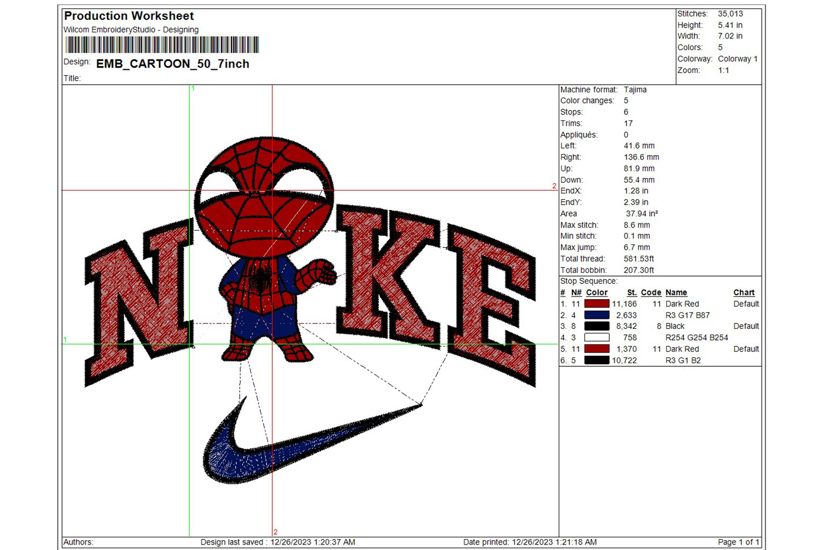This screenshot has width=826, height=550.
Task: Click the Up value 81.9 mm
Action: tap(639, 169)
